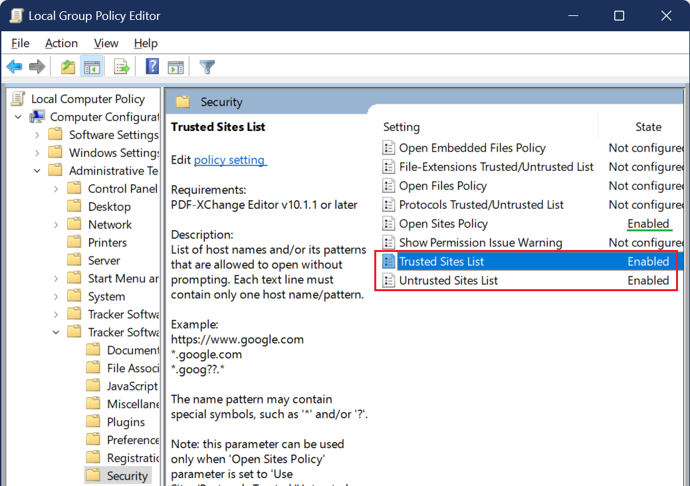Open the policy setting link
690x486 pixels.
point(230,160)
